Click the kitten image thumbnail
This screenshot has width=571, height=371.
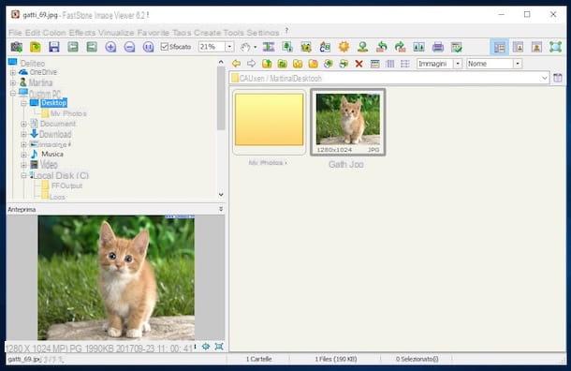pyautogui.click(x=348, y=122)
